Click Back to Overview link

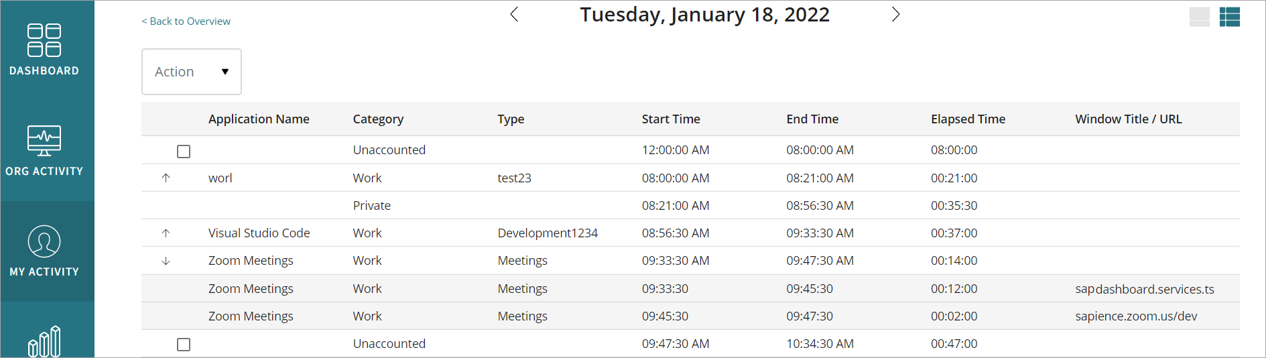pos(186,21)
